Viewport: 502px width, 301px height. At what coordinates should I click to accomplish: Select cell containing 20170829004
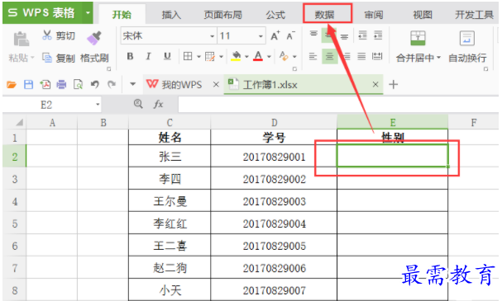[274, 223]
